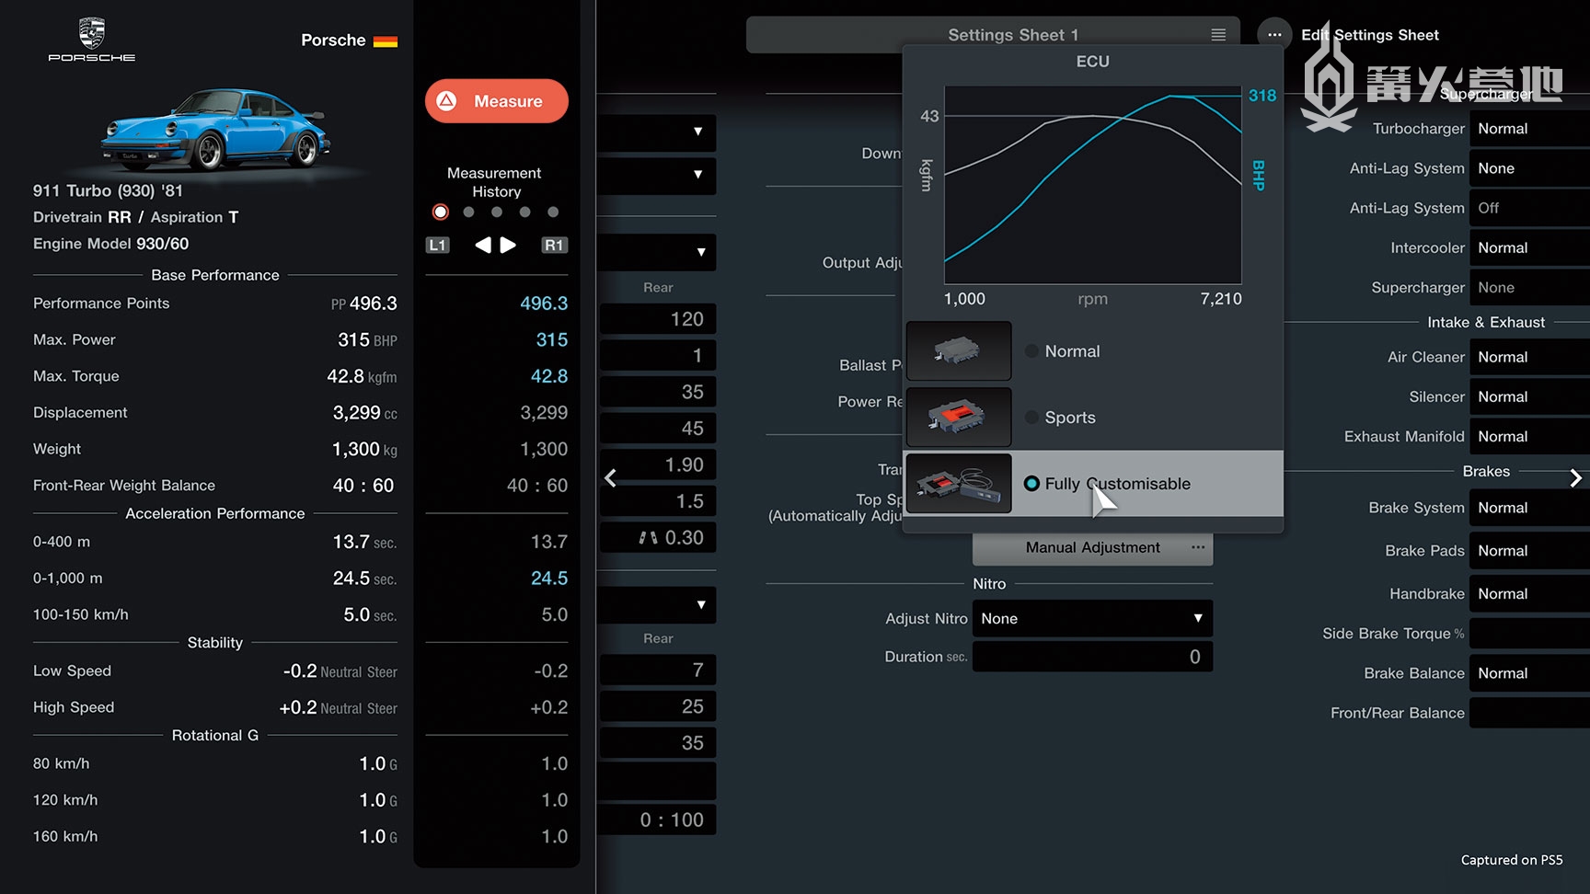Go to next measurement with right arrow
The image size is (1590, 894).
point(508,245)
